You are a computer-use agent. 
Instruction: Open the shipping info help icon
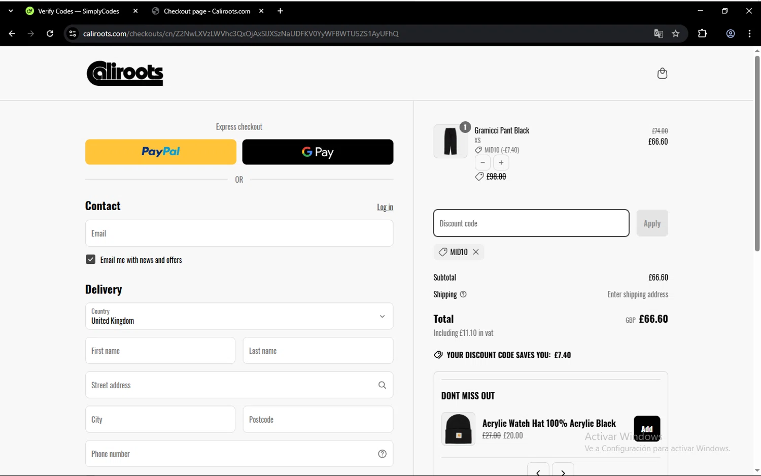463,294
